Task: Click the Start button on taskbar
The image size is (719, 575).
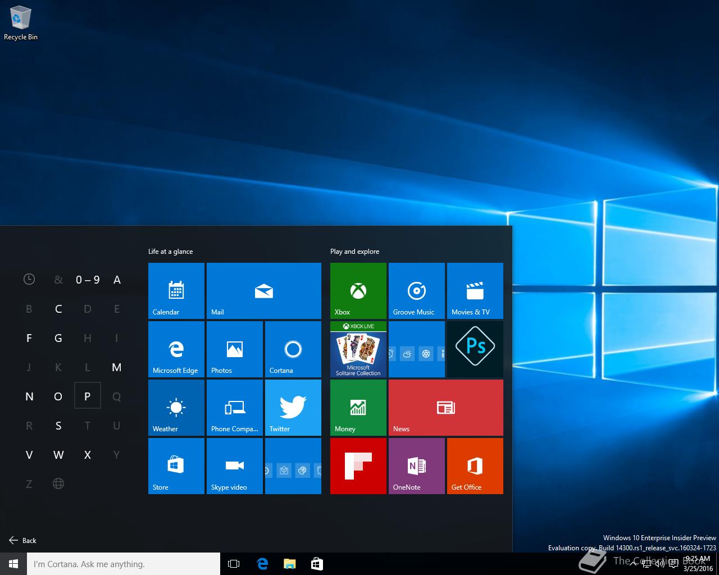Action: (13, 564)
